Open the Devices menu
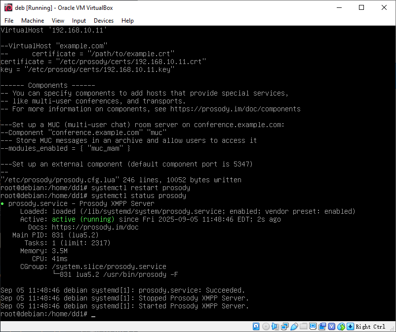Screen dimensions: 396x332 tap(103, 21)
